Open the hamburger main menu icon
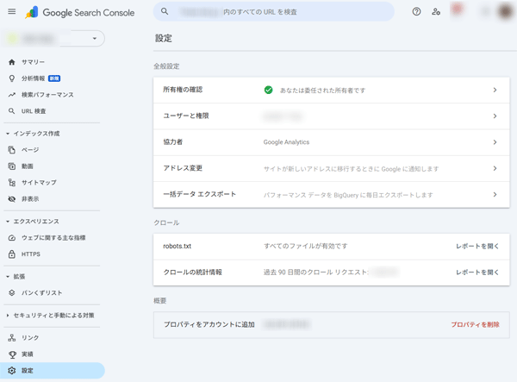Screen dimensions: 517x382 (11, 12)
